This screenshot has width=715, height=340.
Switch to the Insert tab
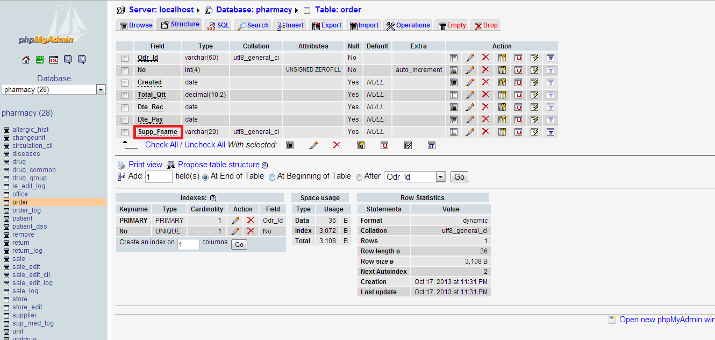coord(290,25)
